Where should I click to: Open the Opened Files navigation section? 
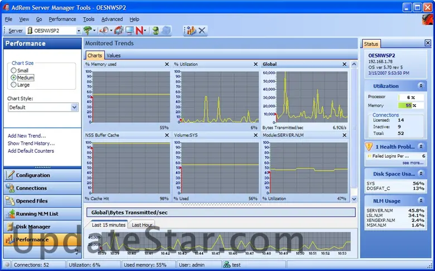(x=42, y=201)
